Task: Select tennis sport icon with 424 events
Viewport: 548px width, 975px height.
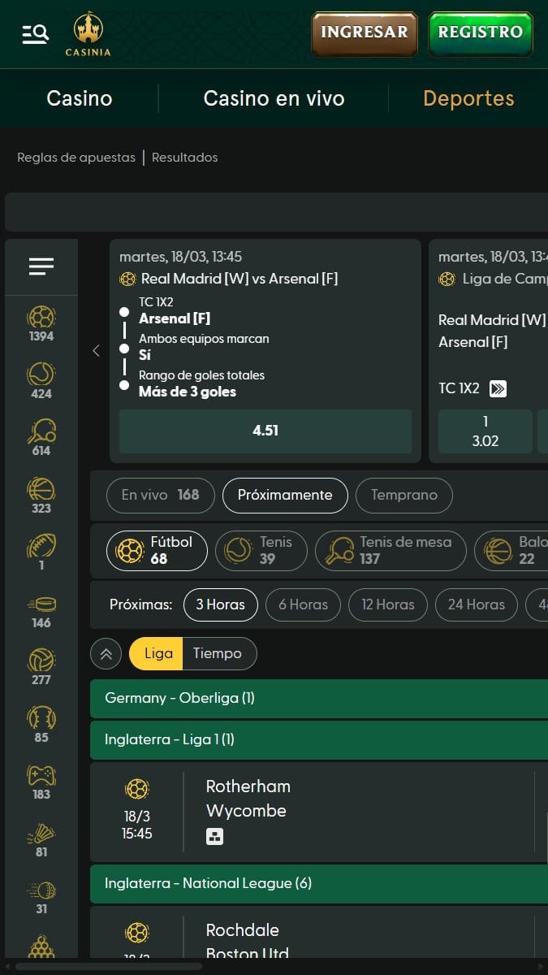Action: tap(41, 380)
